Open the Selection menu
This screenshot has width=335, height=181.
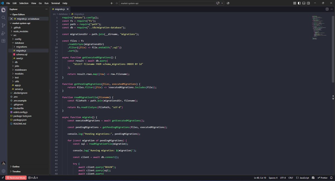pos(24,3)
